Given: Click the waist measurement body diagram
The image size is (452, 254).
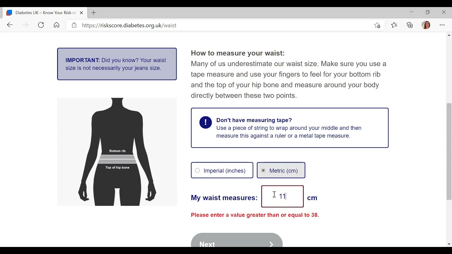Looking at the screenshot, I should click(x=117, y=152).
